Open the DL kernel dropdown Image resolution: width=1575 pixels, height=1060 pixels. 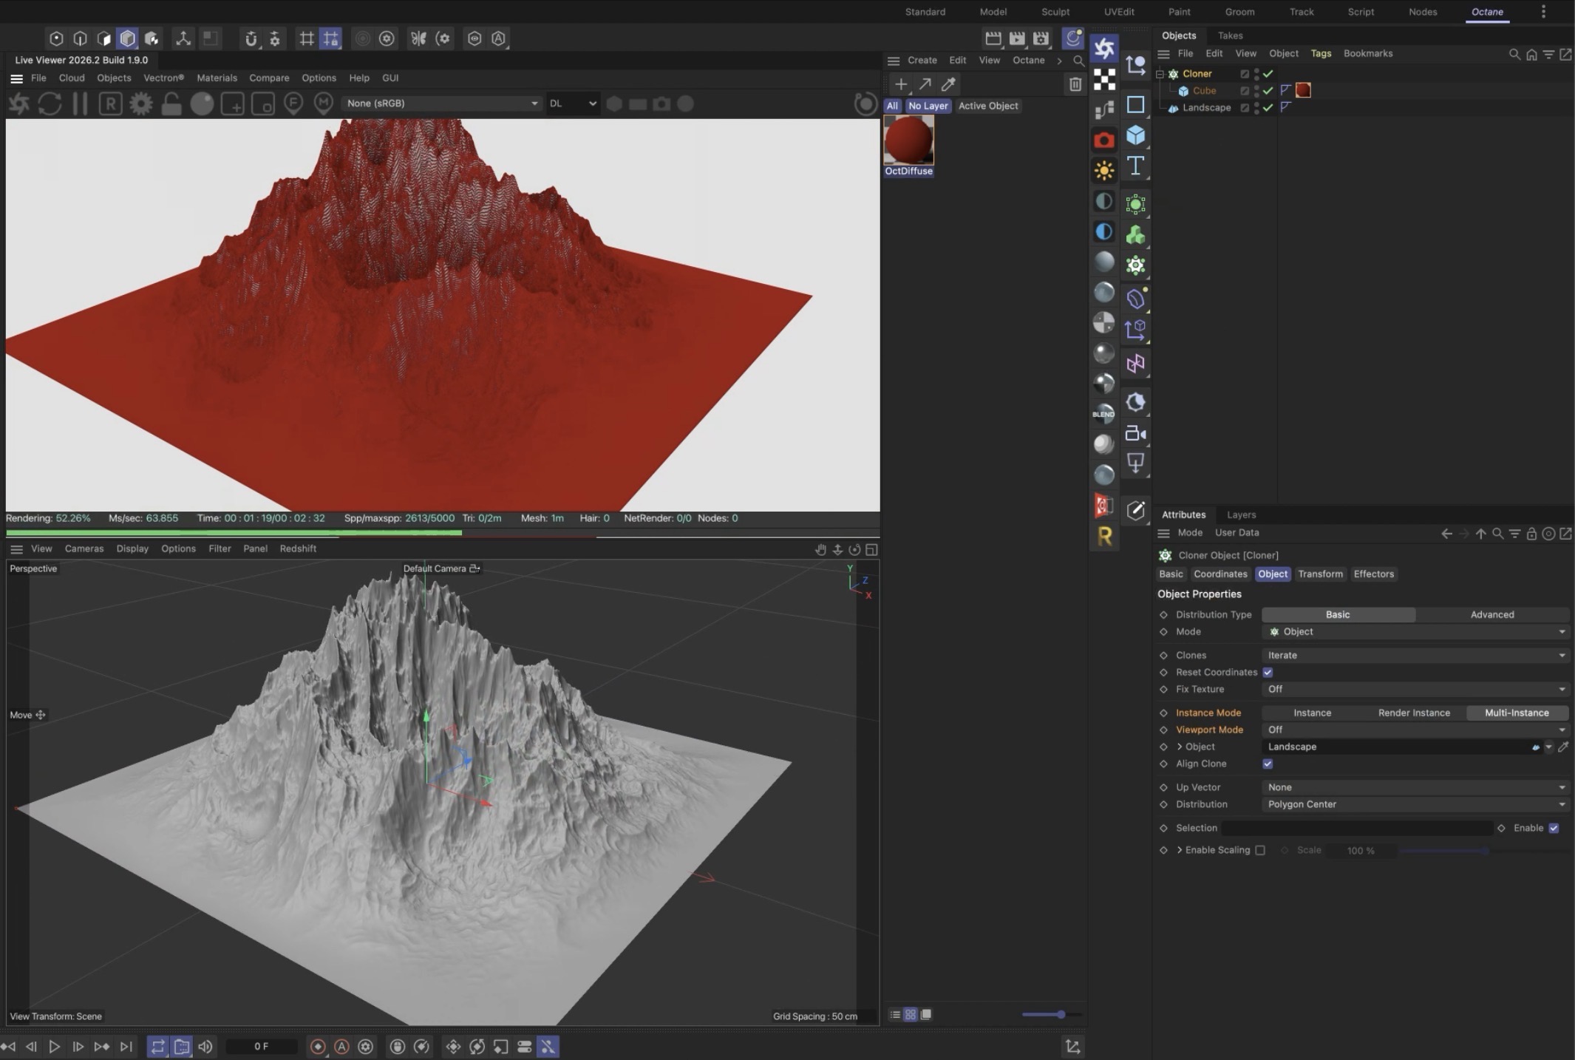572,103
